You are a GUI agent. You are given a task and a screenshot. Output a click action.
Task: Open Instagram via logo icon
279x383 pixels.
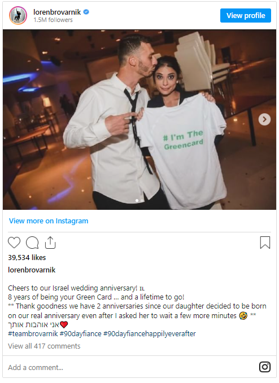pos(265,367)
